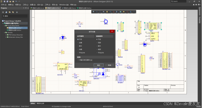202x108 pixels.
Task: Select horizontal 不变 radio option
Action: click(78, 39)
